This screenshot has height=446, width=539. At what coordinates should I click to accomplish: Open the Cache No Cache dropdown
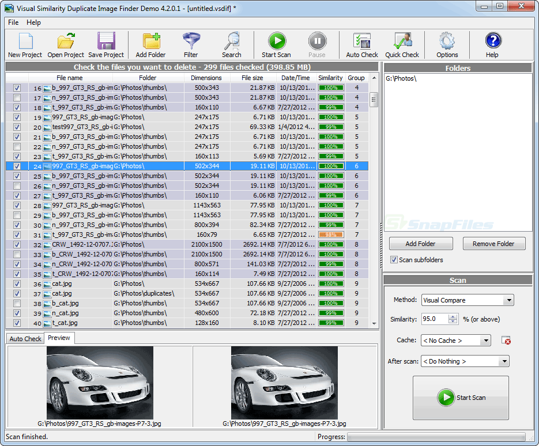point(486,341)
